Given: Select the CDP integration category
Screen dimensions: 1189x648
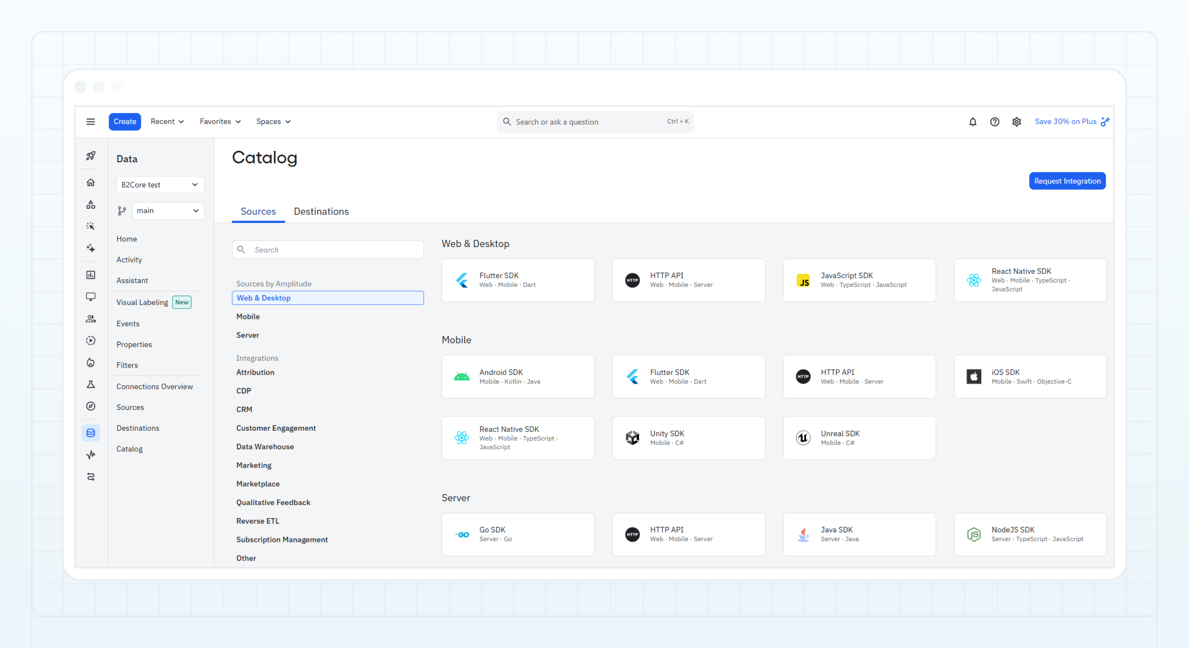Looking at the screenshot, I should [244, 391].
